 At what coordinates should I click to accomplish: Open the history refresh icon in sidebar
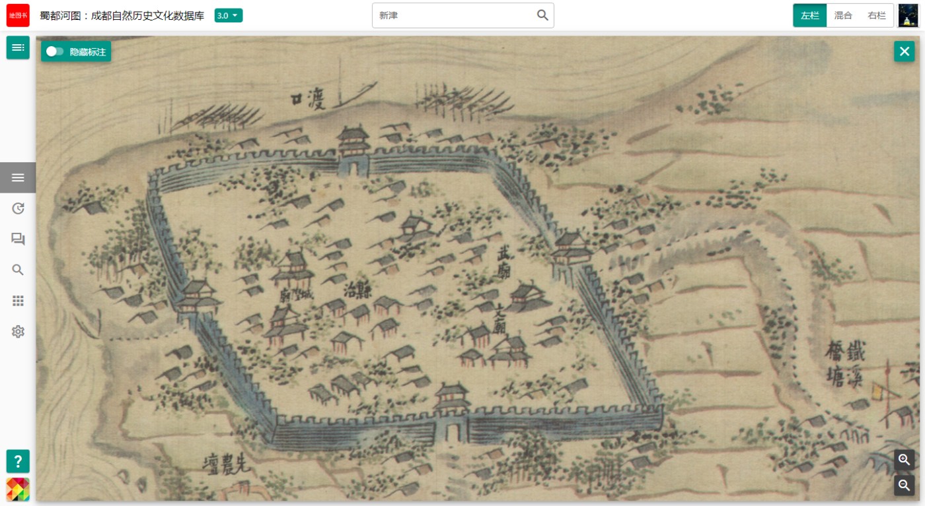tap(18, 208)
